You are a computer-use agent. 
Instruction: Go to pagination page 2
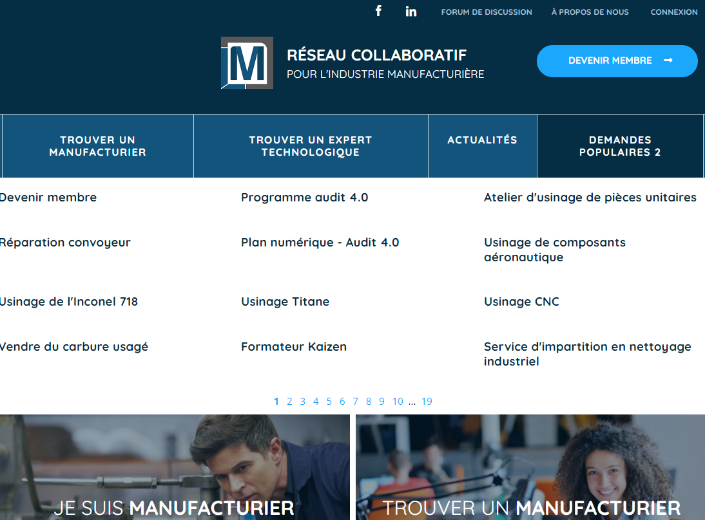[x=289, y=402]
